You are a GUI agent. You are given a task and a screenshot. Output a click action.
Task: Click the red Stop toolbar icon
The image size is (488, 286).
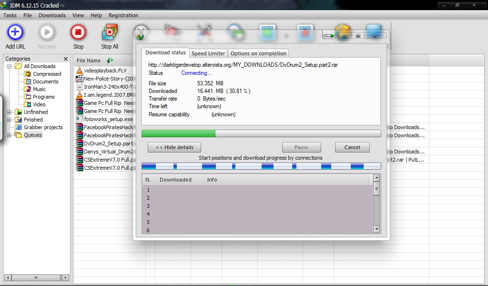[78, 32]
